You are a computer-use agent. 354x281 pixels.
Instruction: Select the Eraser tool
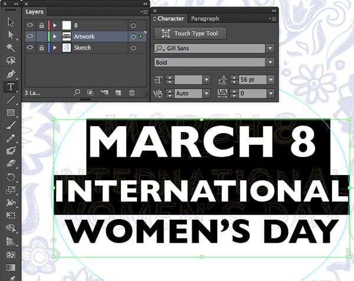(x=11, y=163)
